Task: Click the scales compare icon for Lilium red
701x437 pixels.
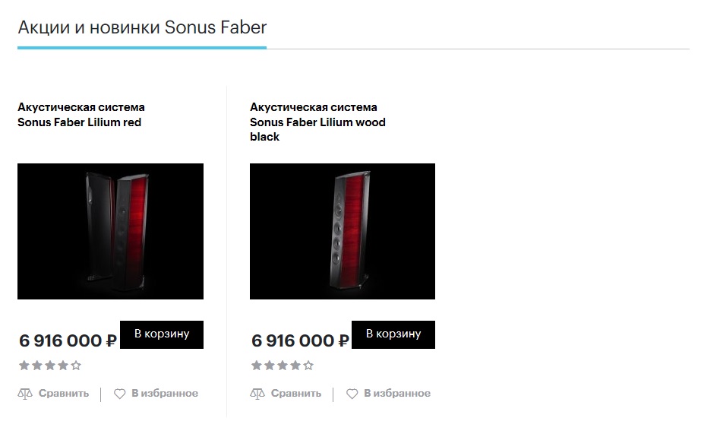Action: pos(25,394)
